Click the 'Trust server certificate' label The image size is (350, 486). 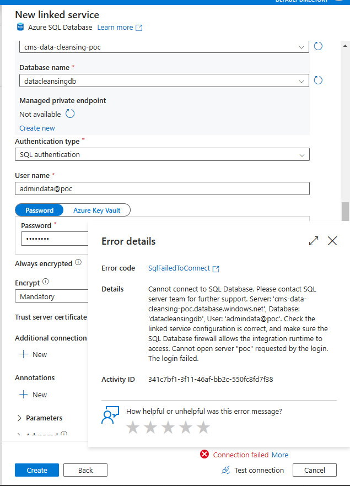pyautogui.click(x=51, y=317)
